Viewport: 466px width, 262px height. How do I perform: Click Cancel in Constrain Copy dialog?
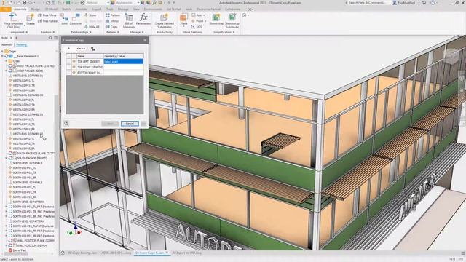[x=130, y=124]
